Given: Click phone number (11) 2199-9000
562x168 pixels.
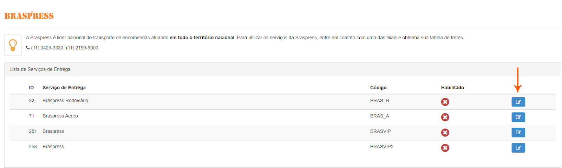Looking at the screenshot, I should point(82,48).
